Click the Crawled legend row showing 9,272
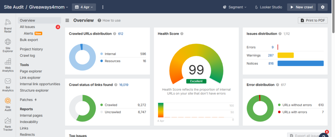 (123, 105)
